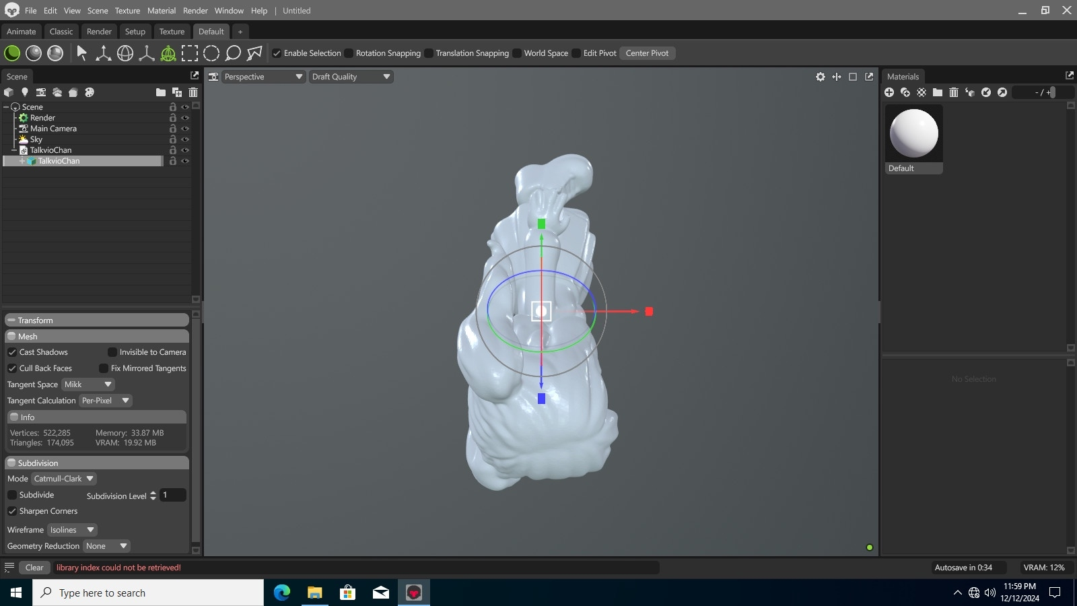Image resolution: width=1077 pixels, height=606 pixels.
Task: Add a sky object with clouds icon
Action: [57, 92]
